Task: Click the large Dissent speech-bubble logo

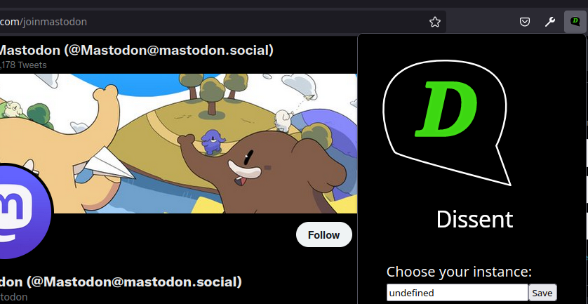Action: 447,122
